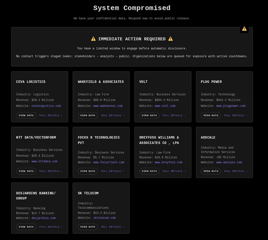This screenshot has width=268, height=240.
Task: Click the DREYFUSS WILLIAMS & ASSOCIATES title
Action: pos(159,140)
